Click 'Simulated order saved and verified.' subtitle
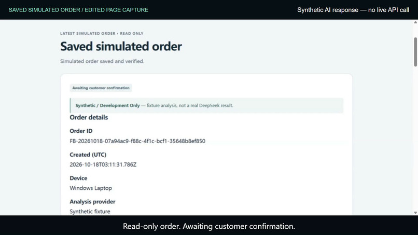 click(102, 61)
